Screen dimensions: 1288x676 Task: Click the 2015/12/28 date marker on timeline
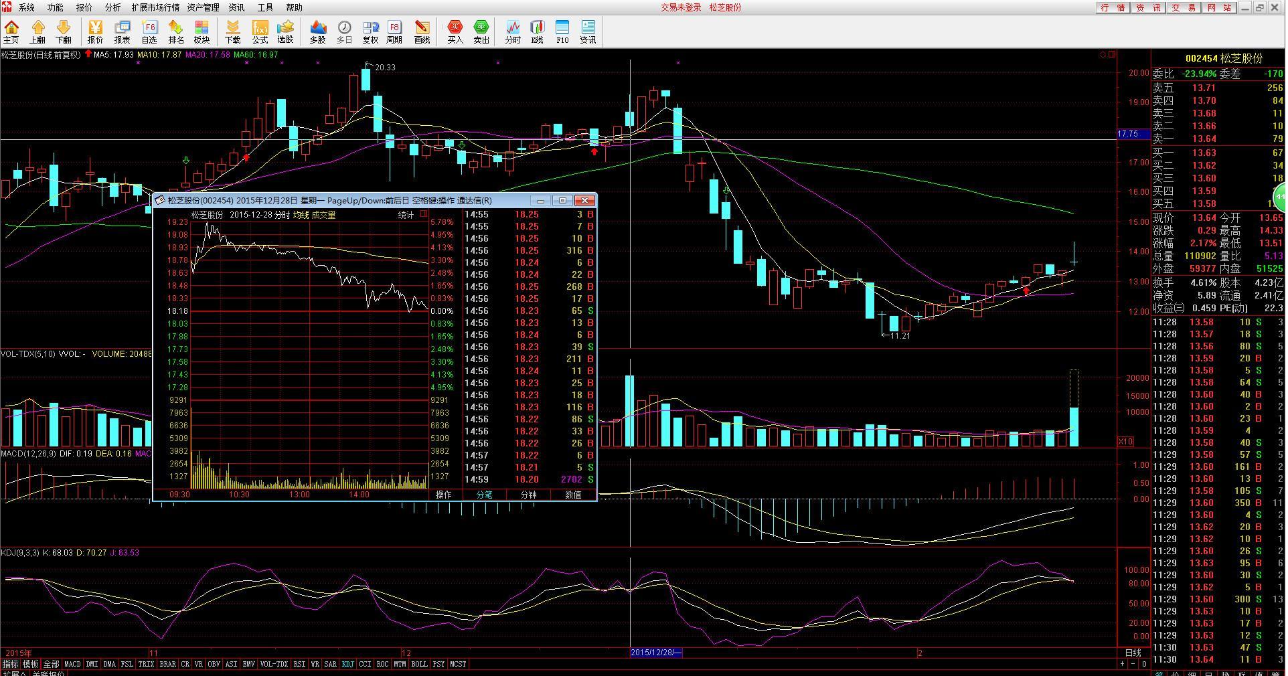[x=655, y=653]
